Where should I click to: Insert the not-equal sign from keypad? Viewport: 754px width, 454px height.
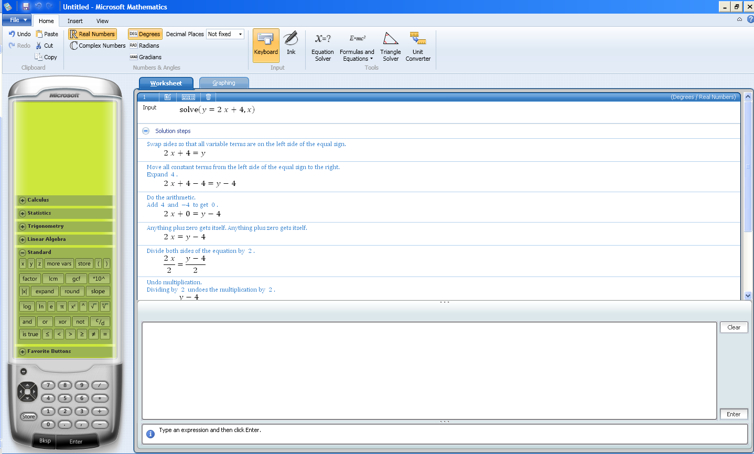click(93, 334)
